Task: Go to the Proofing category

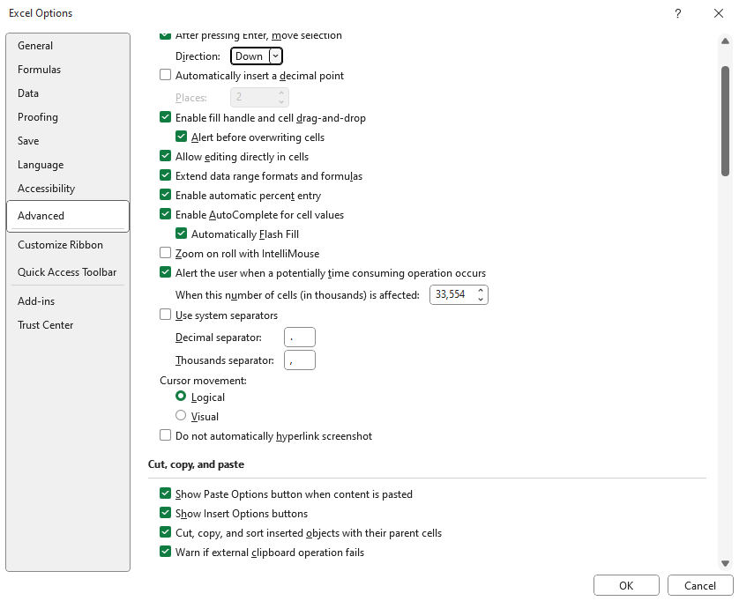Action: tap(68, 117)
